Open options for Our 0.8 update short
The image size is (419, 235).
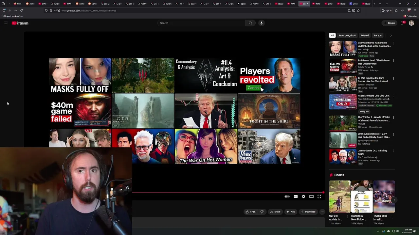click(348, 217)
